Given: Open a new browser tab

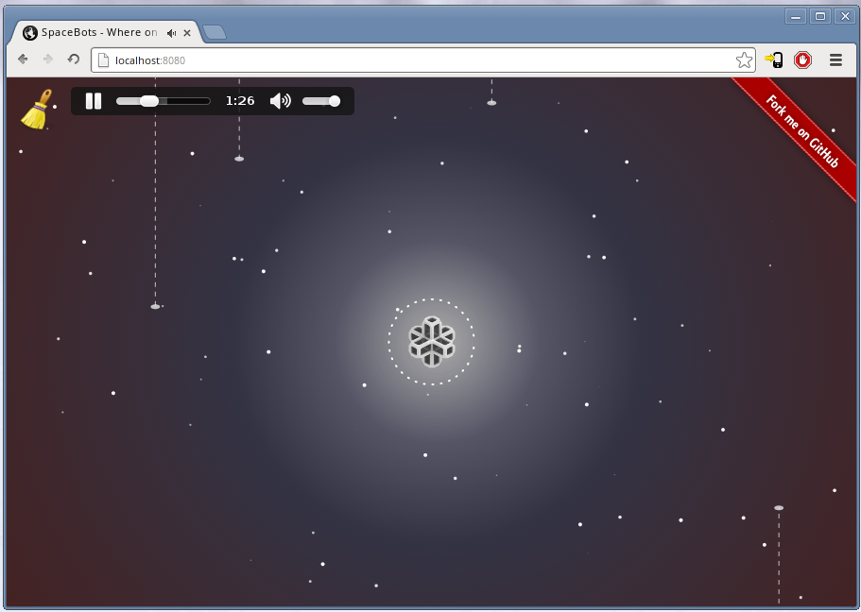Looking at the screenshot, I should click(215, 33).
